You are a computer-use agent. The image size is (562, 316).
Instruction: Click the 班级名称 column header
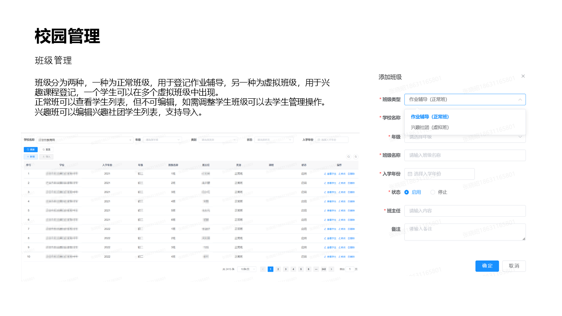[173, 165]
